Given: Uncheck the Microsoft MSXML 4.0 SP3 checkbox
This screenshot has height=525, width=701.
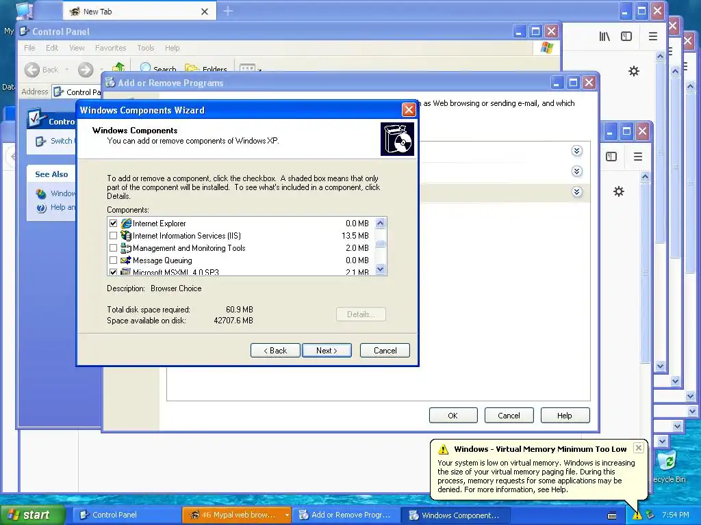Looking at the screenshot, I should (113, 272).
